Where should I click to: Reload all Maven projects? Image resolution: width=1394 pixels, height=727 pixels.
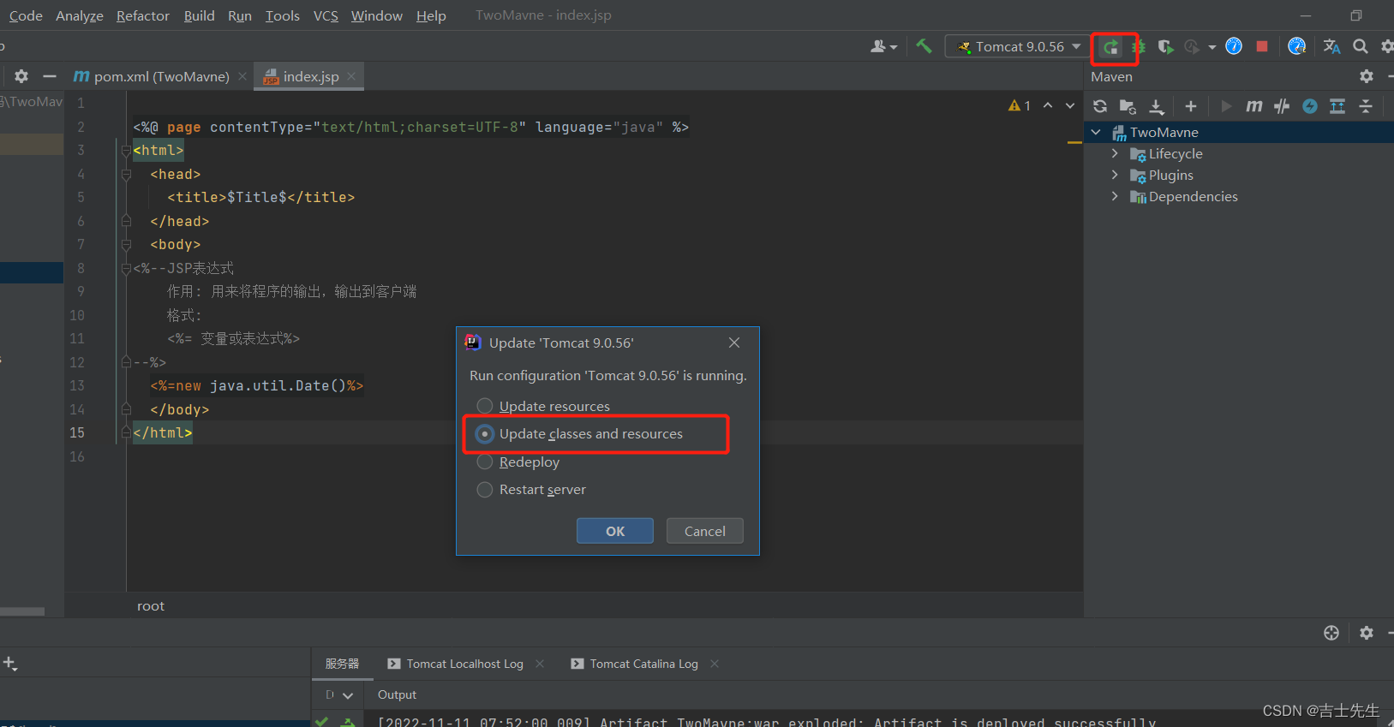click(x=1100, y=106)
